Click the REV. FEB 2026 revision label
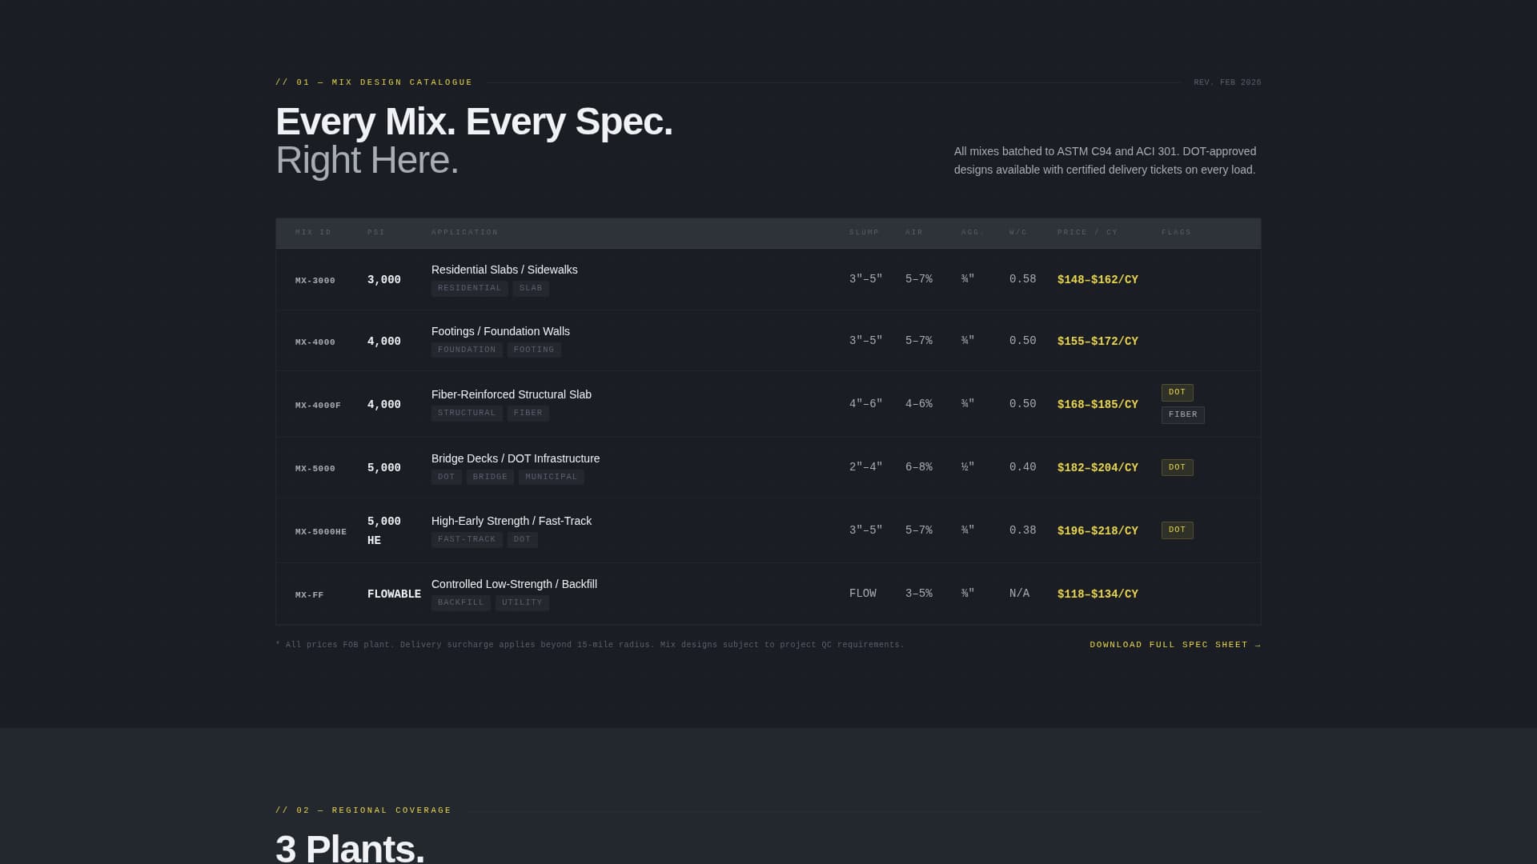Image resolution: width=1537 pixels, height=864 pixels. 1227,82
